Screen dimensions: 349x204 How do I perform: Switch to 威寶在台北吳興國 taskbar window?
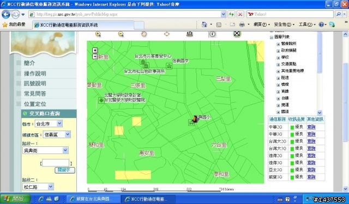click(x=94, y=199)
